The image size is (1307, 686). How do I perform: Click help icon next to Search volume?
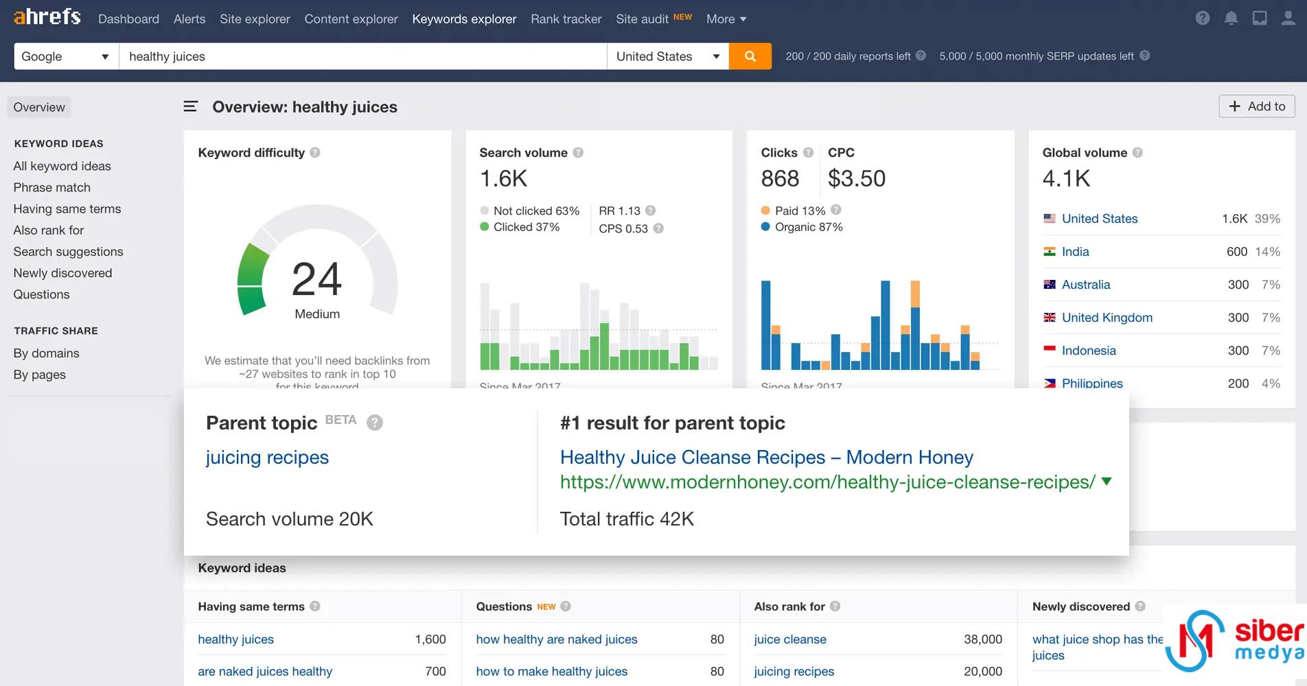click(578, 152)
